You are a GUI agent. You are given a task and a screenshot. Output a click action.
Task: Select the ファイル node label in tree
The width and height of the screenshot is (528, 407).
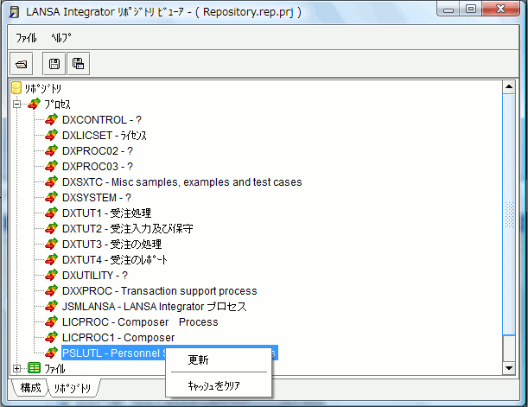(54, 368)
